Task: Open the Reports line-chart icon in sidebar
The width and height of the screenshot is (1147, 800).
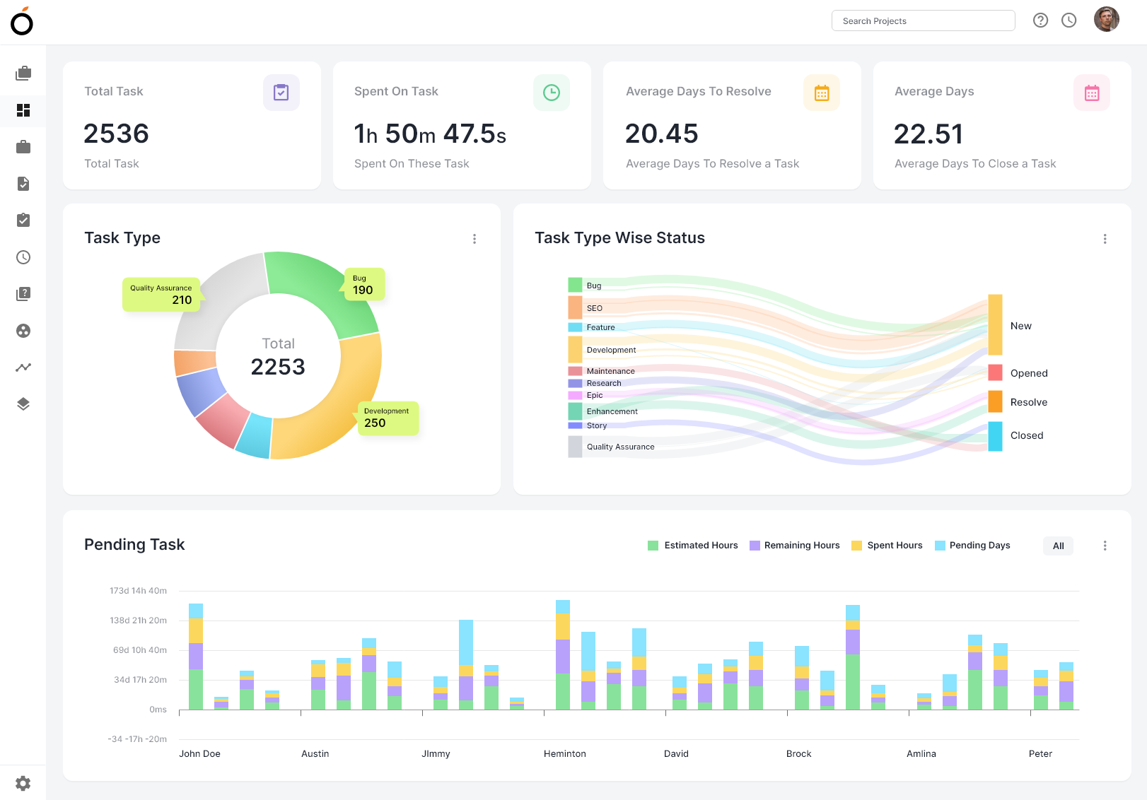Action: click(23, 367)
